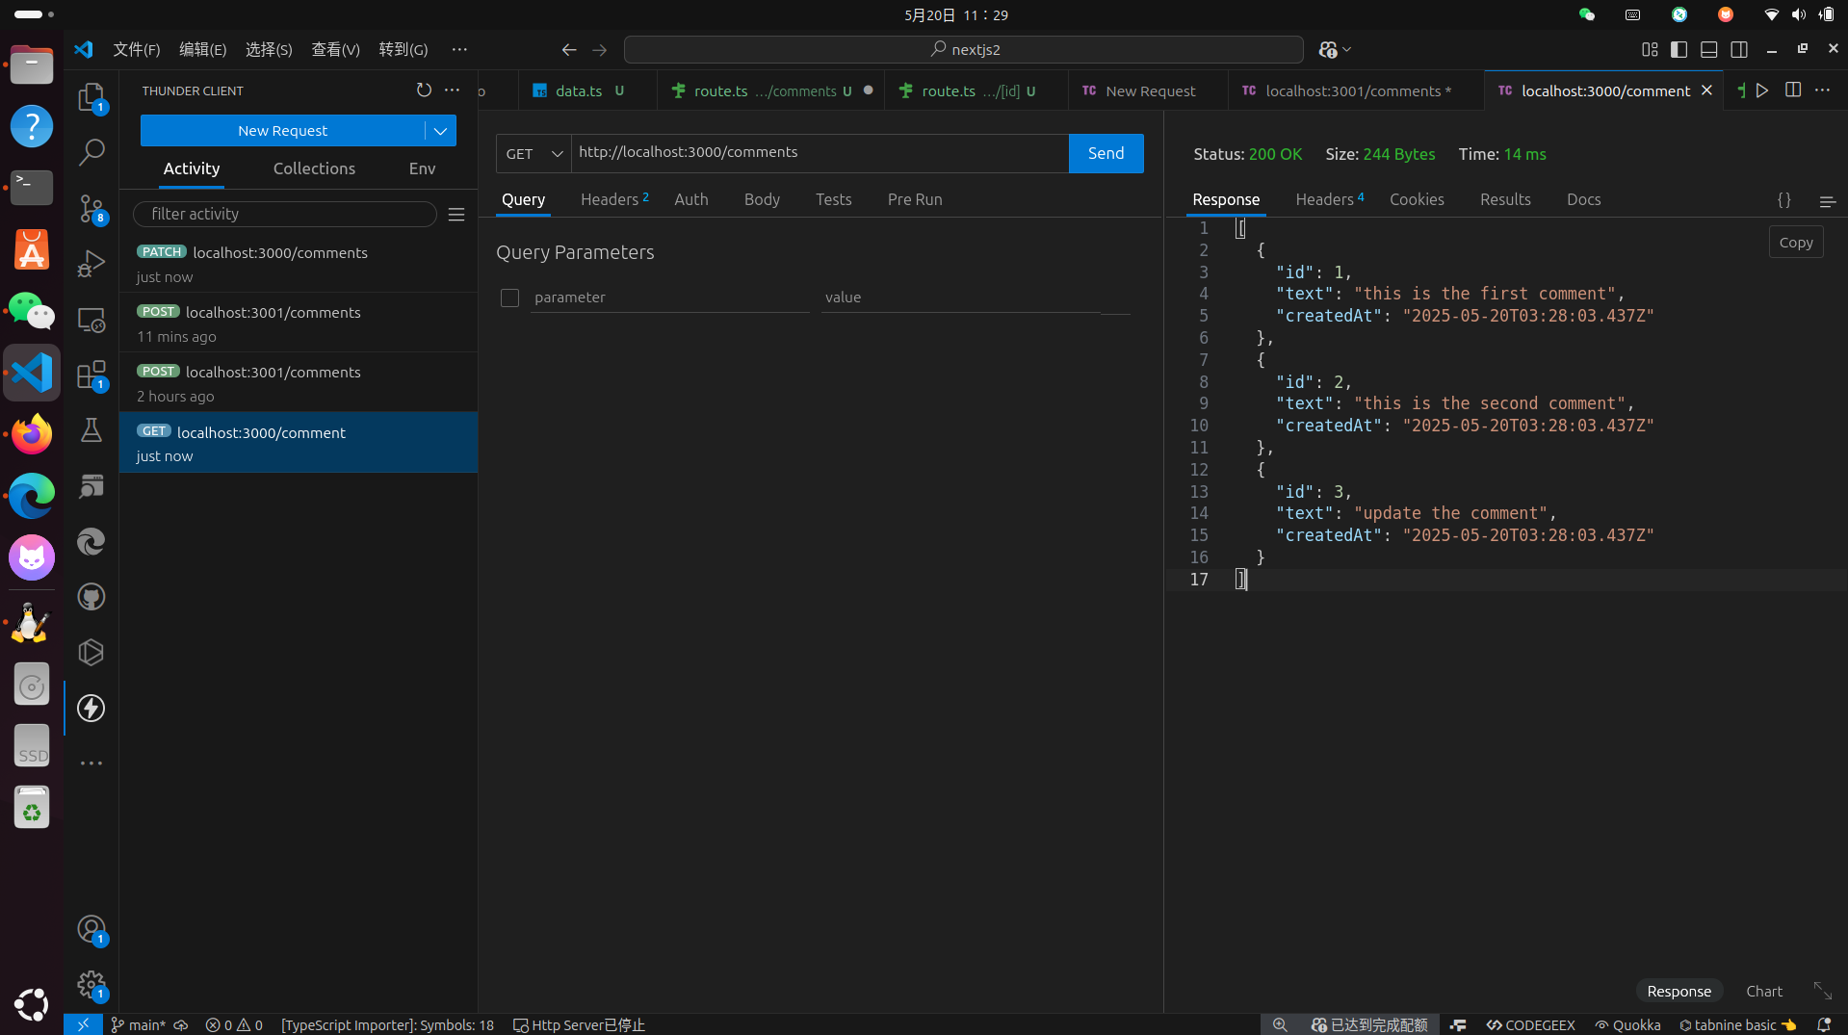The height and width of the screenshot is (1035, 1848).
Task: Switch to the Collections tab
Action: tap(314, 168)
